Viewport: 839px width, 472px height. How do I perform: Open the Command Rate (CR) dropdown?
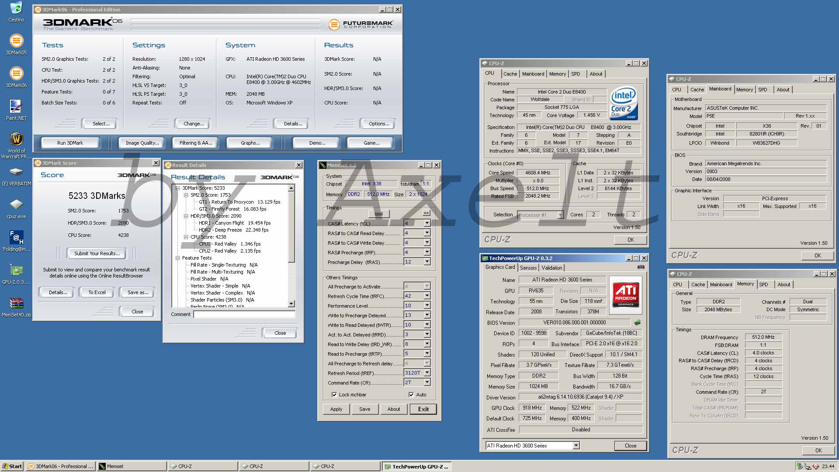[x=427, y=382]
